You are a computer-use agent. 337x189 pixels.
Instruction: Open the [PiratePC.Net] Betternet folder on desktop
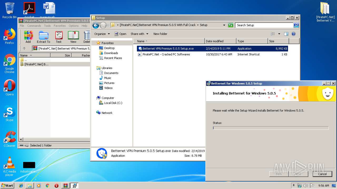325,12
